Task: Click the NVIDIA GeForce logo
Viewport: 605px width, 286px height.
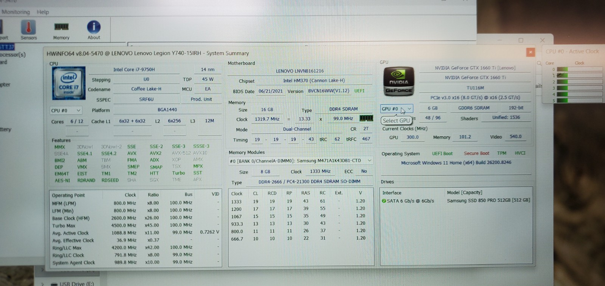Action: pyautogui.click(x=399, y=82)
